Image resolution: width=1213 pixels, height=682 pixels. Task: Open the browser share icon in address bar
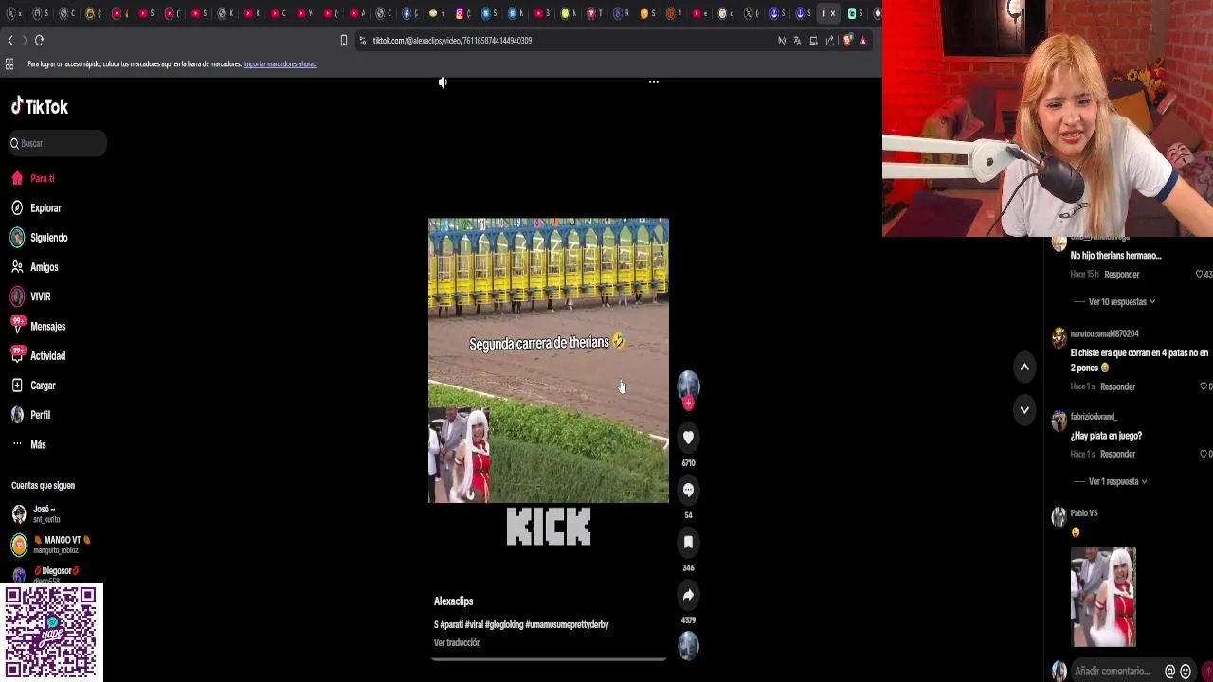coord(830,41)
